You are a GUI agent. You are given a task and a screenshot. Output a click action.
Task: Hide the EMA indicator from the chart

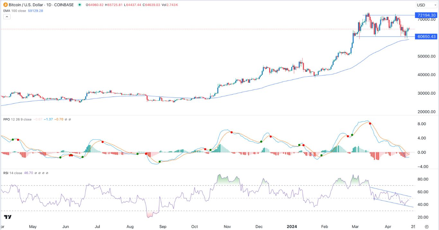coord(14,10)
